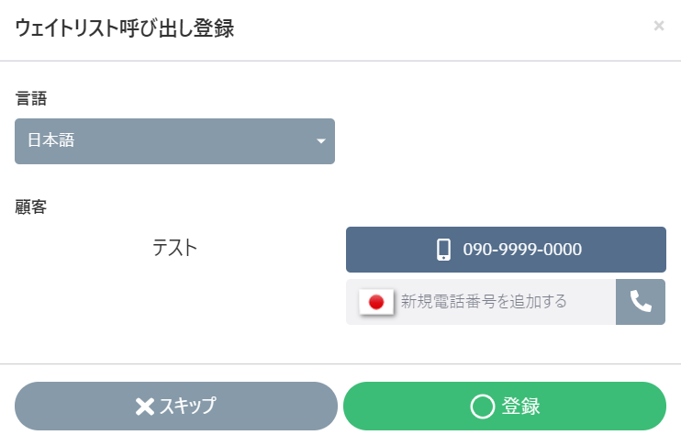
Task: Click the X icon in skip button
Action: 145,407
